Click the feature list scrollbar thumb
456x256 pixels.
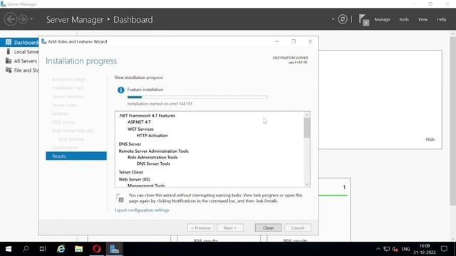pos(307,128)
